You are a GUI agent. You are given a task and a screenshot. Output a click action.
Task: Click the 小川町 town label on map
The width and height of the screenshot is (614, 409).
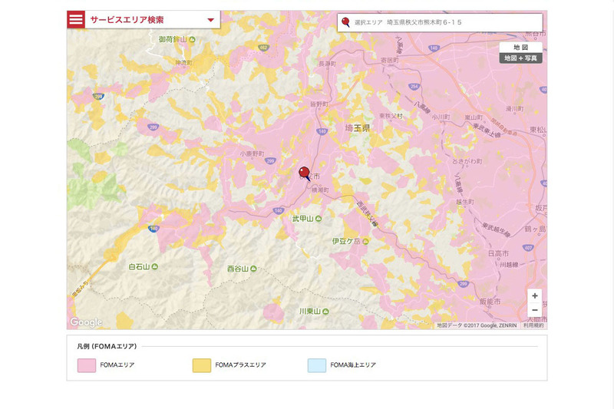pos(441,117)
